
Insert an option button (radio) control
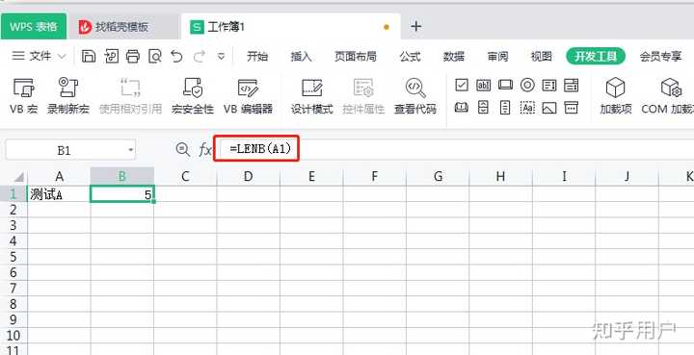click(527, 85)
